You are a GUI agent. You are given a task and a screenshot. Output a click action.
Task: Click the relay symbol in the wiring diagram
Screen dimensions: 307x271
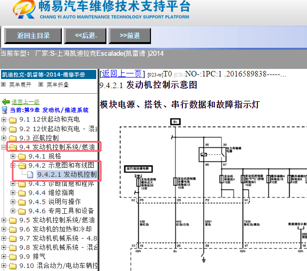(x=212, y=154)
